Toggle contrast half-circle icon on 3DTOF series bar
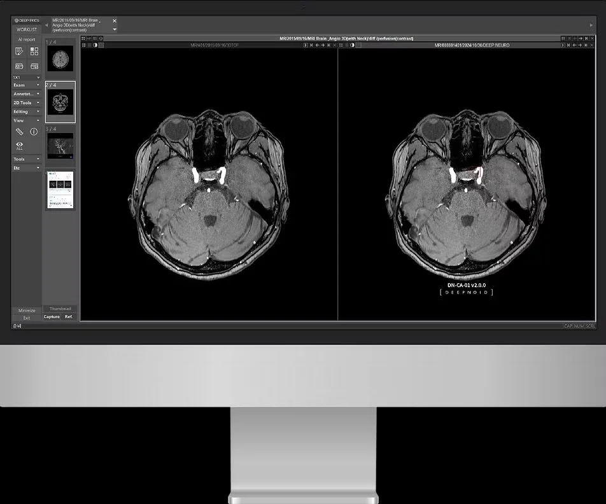This screenshot has width=606, height=504. click(x=95, y=45)
